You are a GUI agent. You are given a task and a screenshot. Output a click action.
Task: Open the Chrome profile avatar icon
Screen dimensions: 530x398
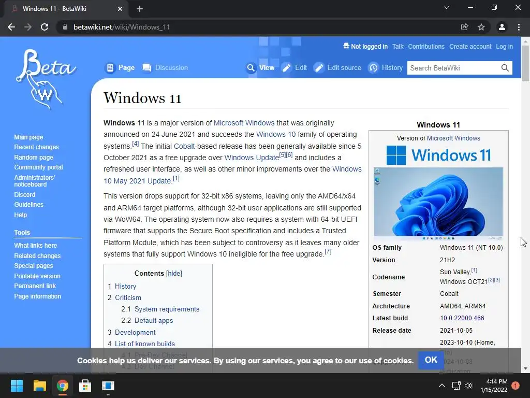pyautogui.click(x=502, y=27)
